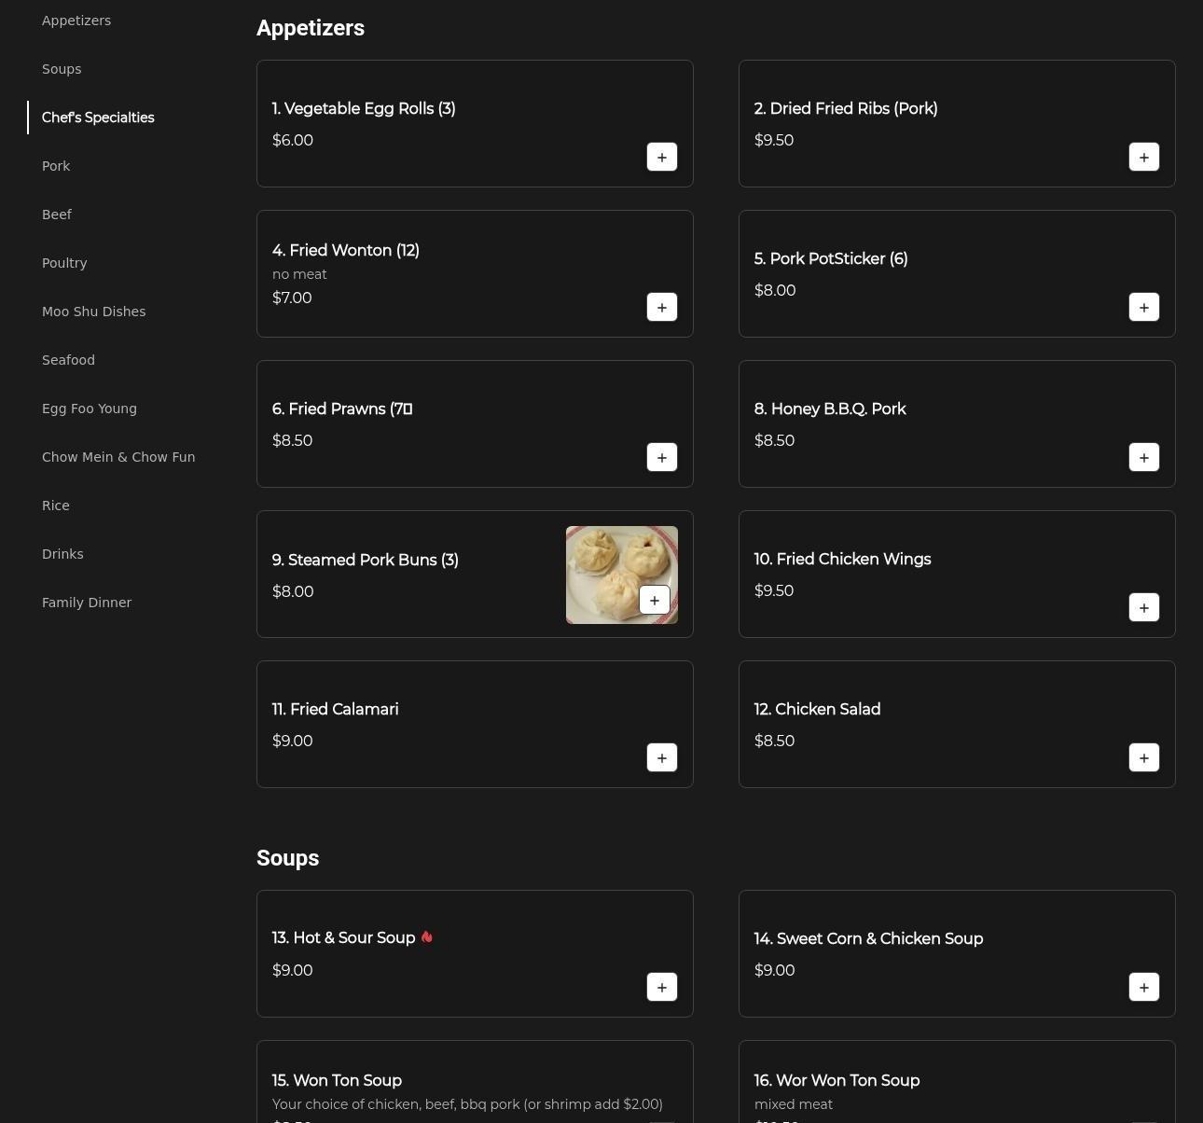Add Chicken Salad to the order
Screen dimensions: 1203x1123
pyautogui.click(x=1144, y=757)
